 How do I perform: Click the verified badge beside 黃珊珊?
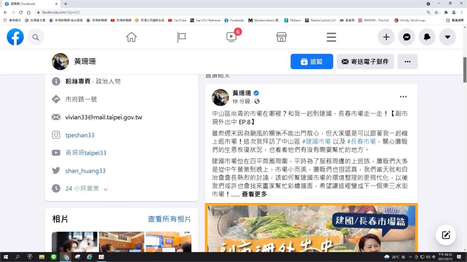click(x=256, y=93)
